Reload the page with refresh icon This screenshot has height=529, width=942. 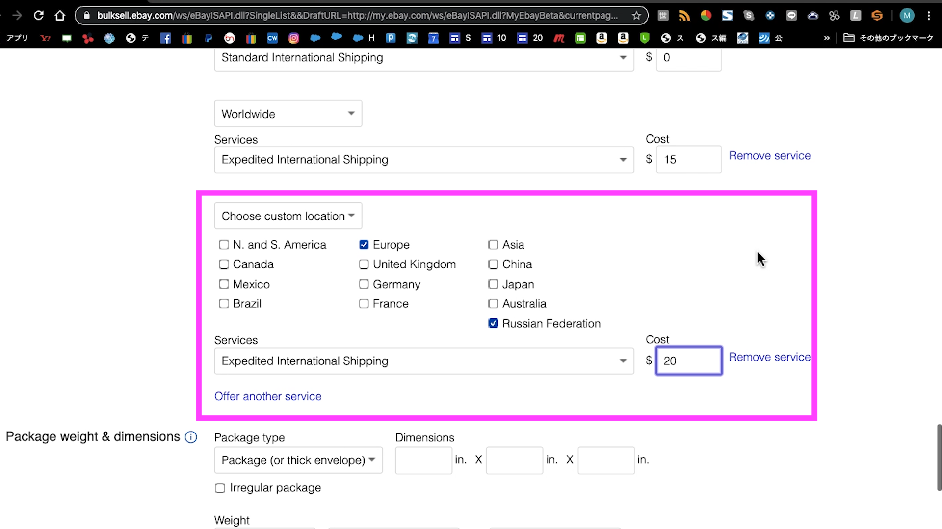(x=38, y=16)
